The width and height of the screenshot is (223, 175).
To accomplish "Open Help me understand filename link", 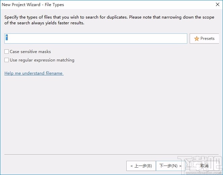I will (34, 73).
